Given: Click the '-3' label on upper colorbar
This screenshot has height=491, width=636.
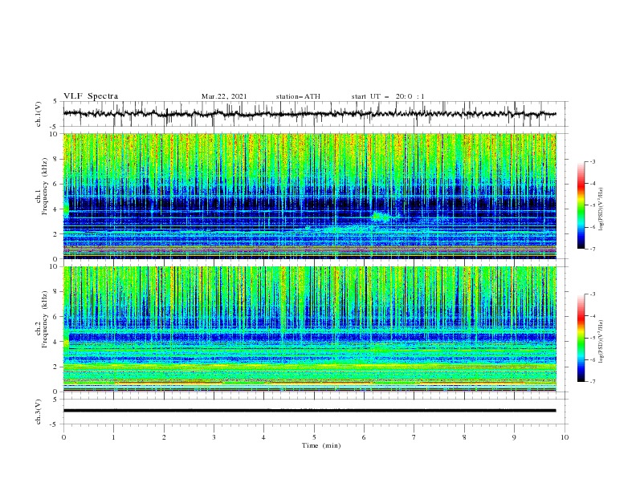Looking at the screenshot, I should (592, 161).
